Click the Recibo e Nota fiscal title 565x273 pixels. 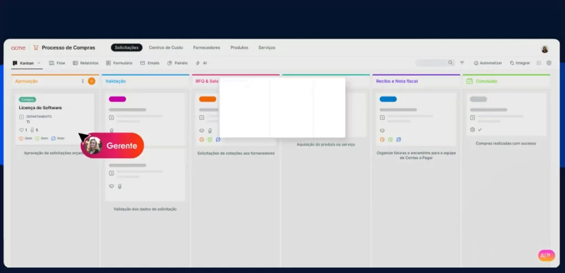coord(397,82)
